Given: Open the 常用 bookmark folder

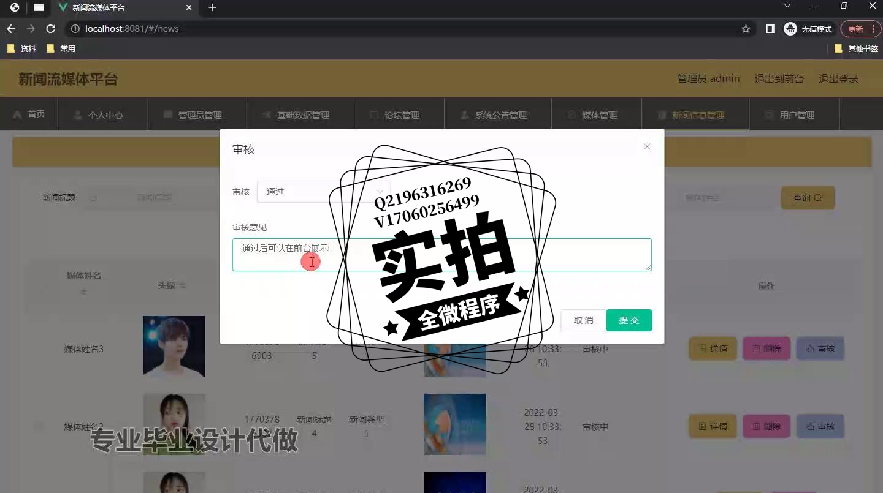Looking at the screenshot, I should click(61, 48).
